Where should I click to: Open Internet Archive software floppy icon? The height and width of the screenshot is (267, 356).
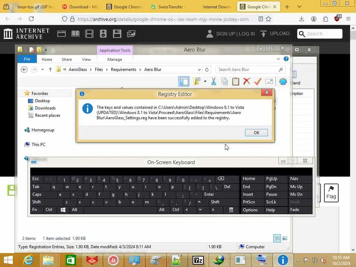coord(117,34)
